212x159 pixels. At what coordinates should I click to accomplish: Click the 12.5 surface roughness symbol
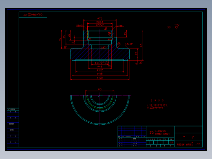click(177, 26)
